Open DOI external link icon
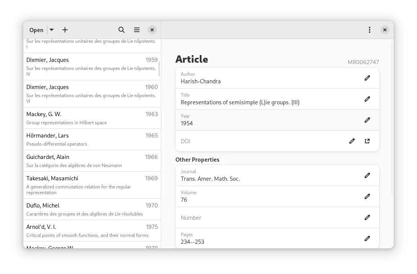 tap(367, 141)
